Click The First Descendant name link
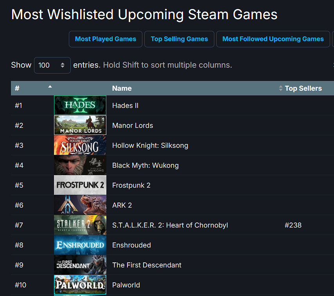Viewport: 334px width, 296px height. (147, 265)
